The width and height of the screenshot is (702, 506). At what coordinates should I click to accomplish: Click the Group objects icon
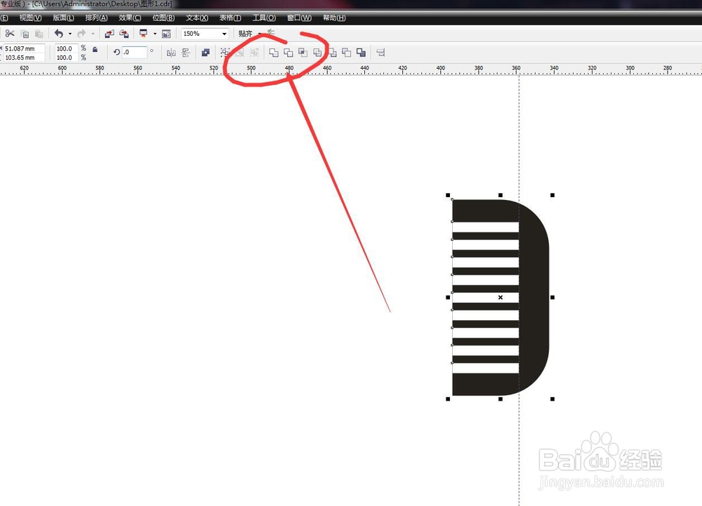pyautogui.click(x=225, y=53)
